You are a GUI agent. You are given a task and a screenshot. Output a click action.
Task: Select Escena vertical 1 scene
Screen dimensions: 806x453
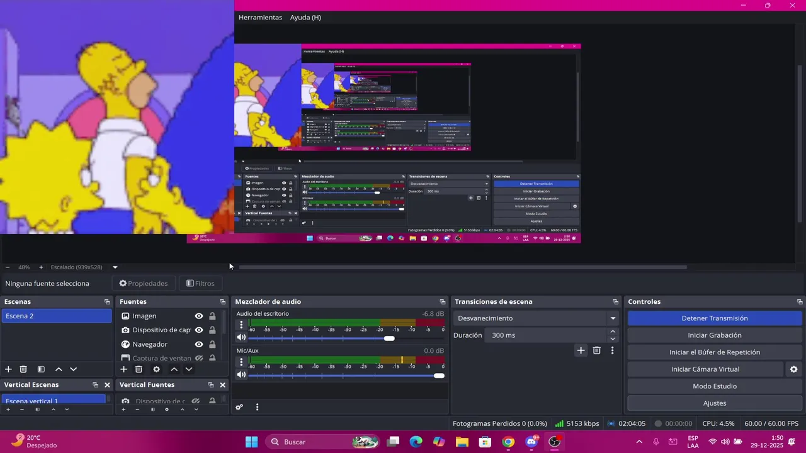[x=54, y=400]
